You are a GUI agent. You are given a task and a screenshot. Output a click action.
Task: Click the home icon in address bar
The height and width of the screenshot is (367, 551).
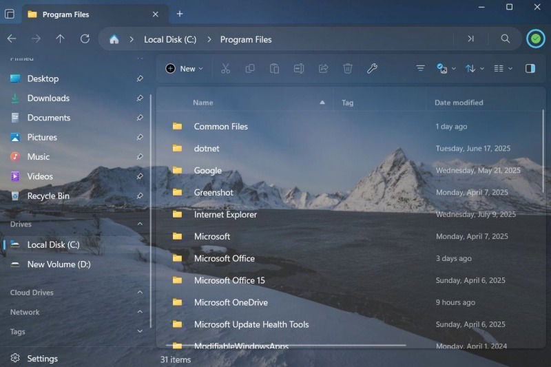click(114, 39)
